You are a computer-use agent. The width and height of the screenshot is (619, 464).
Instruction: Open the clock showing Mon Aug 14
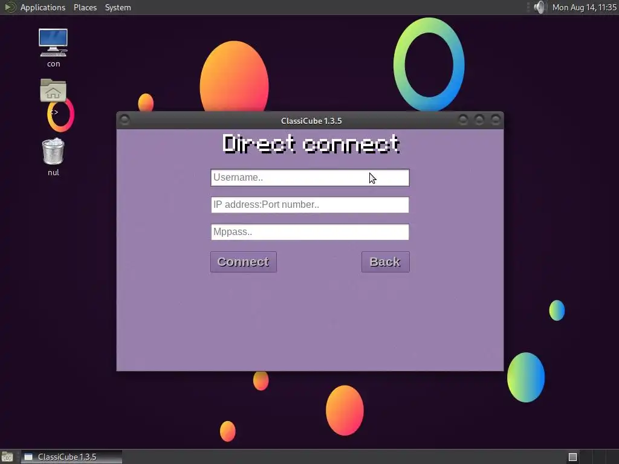pos(584,7)
